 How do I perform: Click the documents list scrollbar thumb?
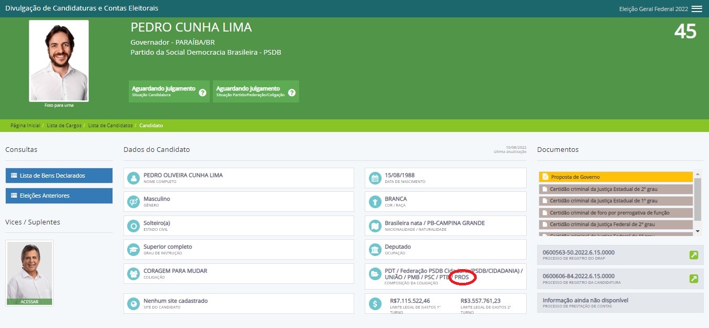698,199
